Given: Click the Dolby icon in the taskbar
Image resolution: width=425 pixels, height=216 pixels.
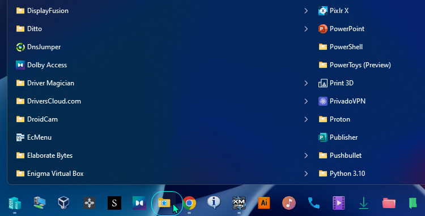Looking at the screenshot, I should (x=139, y=203).
